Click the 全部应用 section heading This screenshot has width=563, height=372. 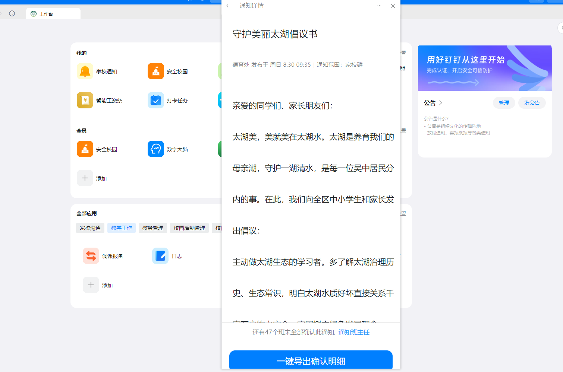click(x=87, y=213)
